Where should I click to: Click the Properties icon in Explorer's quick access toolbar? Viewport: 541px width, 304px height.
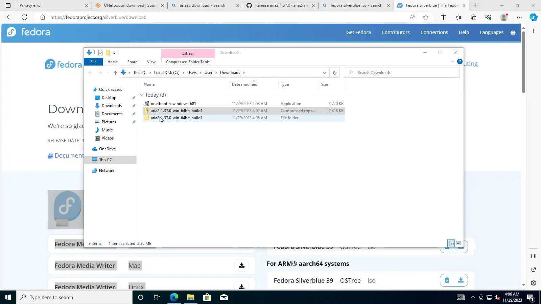coord(100,53)
